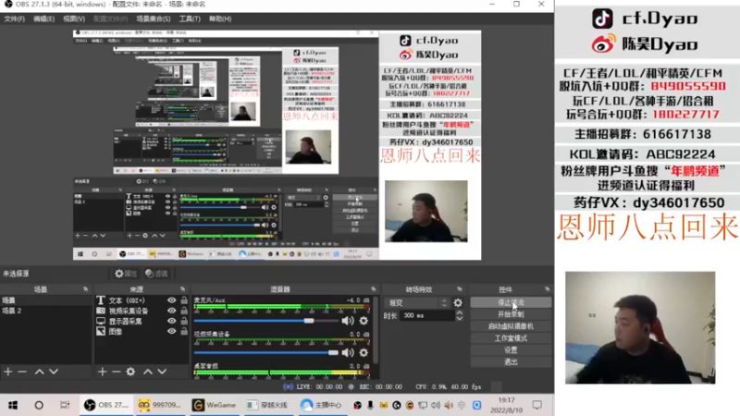Screen dimensions: 740x416
Task: Open Windows Start menu
Action: 13,405
